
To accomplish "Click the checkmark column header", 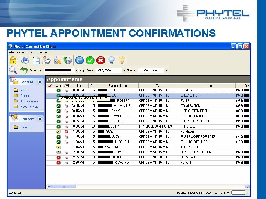I will [50, 86].
